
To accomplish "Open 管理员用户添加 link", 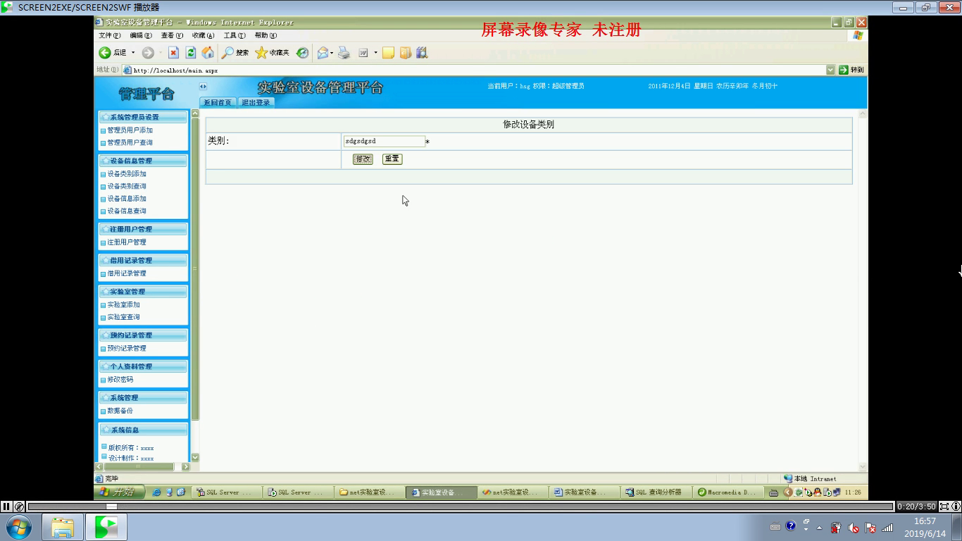I will click(130, 130).
